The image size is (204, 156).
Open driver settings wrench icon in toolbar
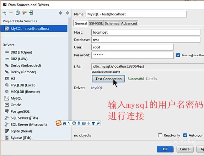24,13
